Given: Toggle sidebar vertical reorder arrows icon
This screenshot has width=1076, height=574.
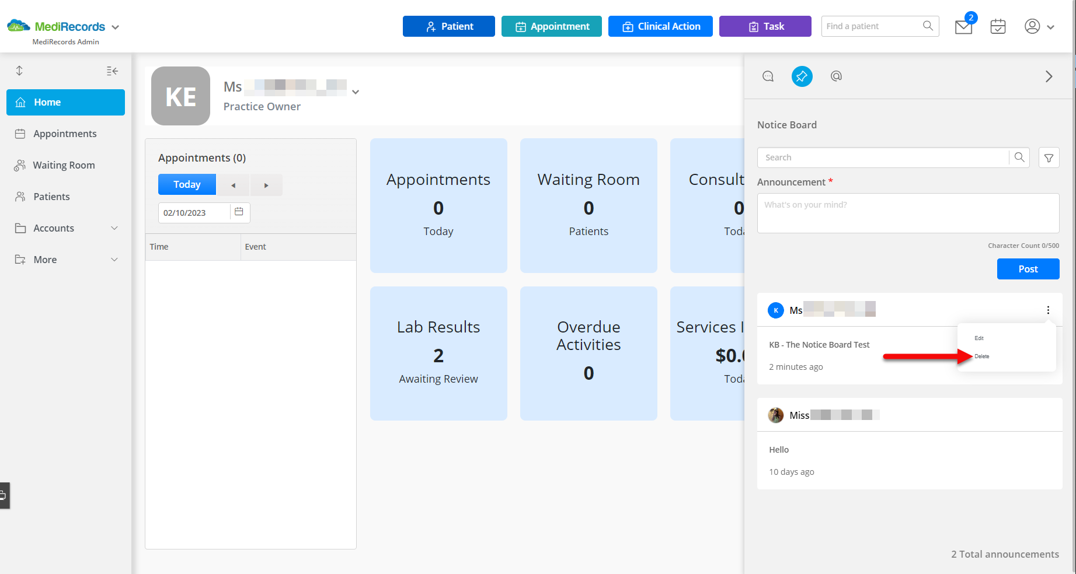Looking at the screenshot, I should [x=19, y=71].
